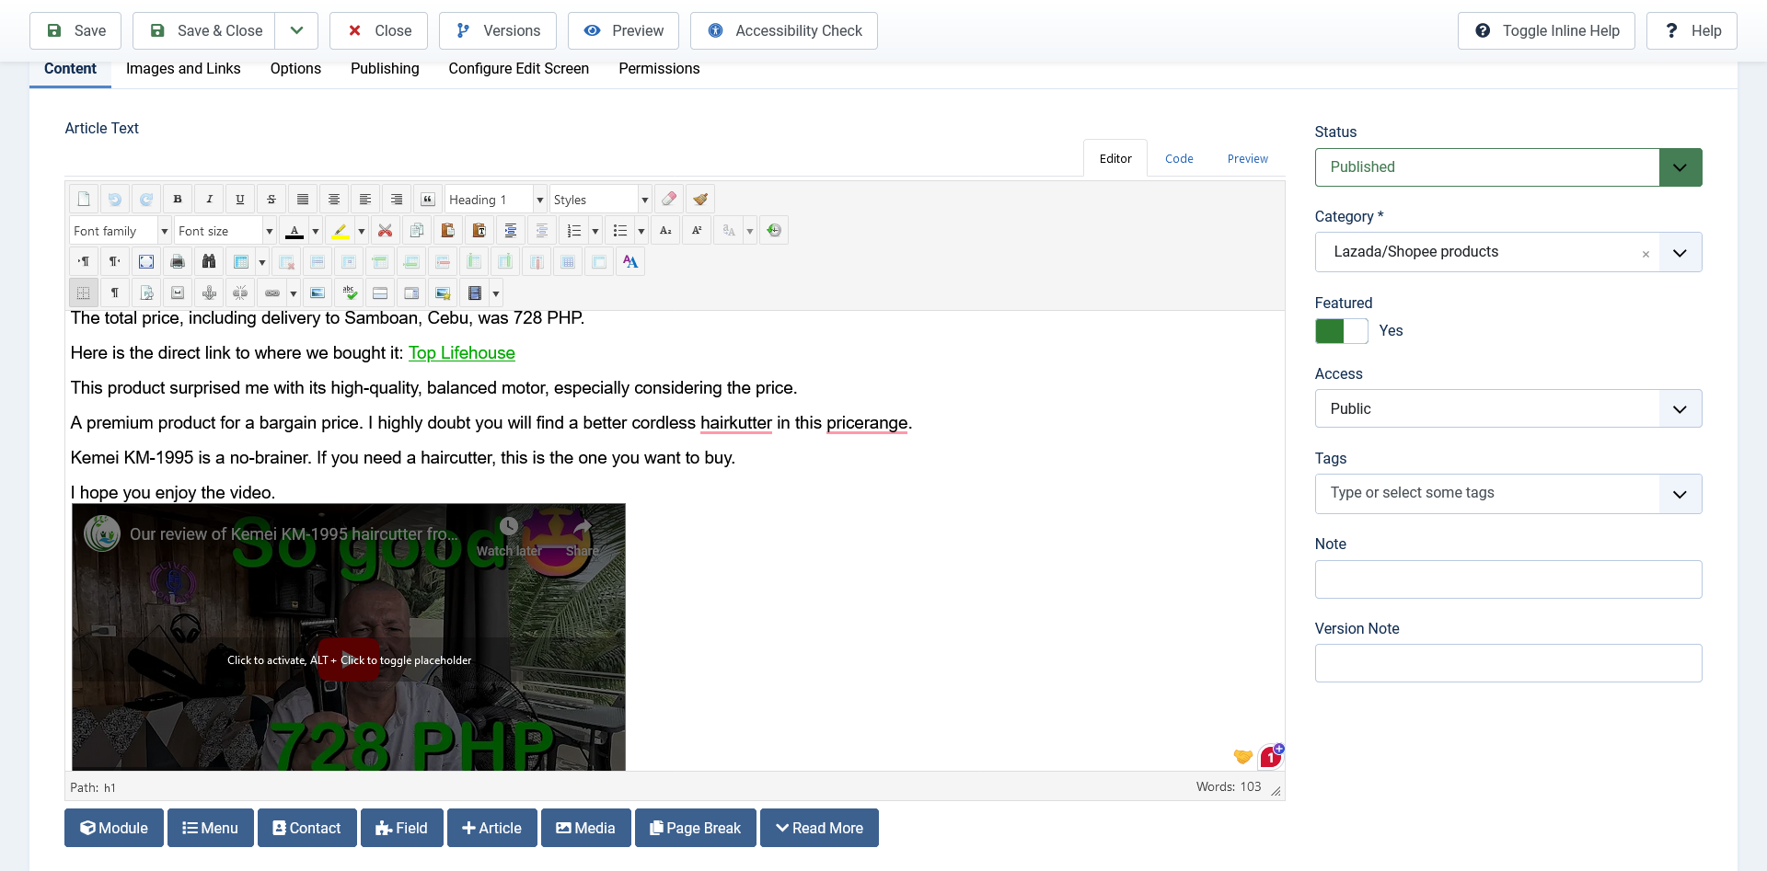Viewport: 1767px width, 871px height.
Task: Go to the Publishing tab
Action: click(385, 69)
